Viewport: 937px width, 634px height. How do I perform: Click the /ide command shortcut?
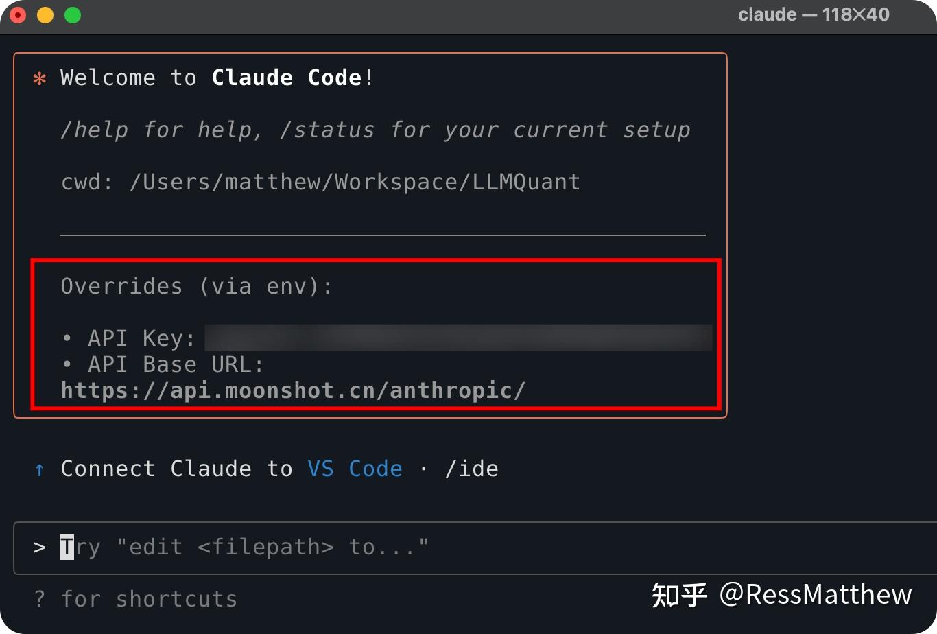(x=471, y=469)
